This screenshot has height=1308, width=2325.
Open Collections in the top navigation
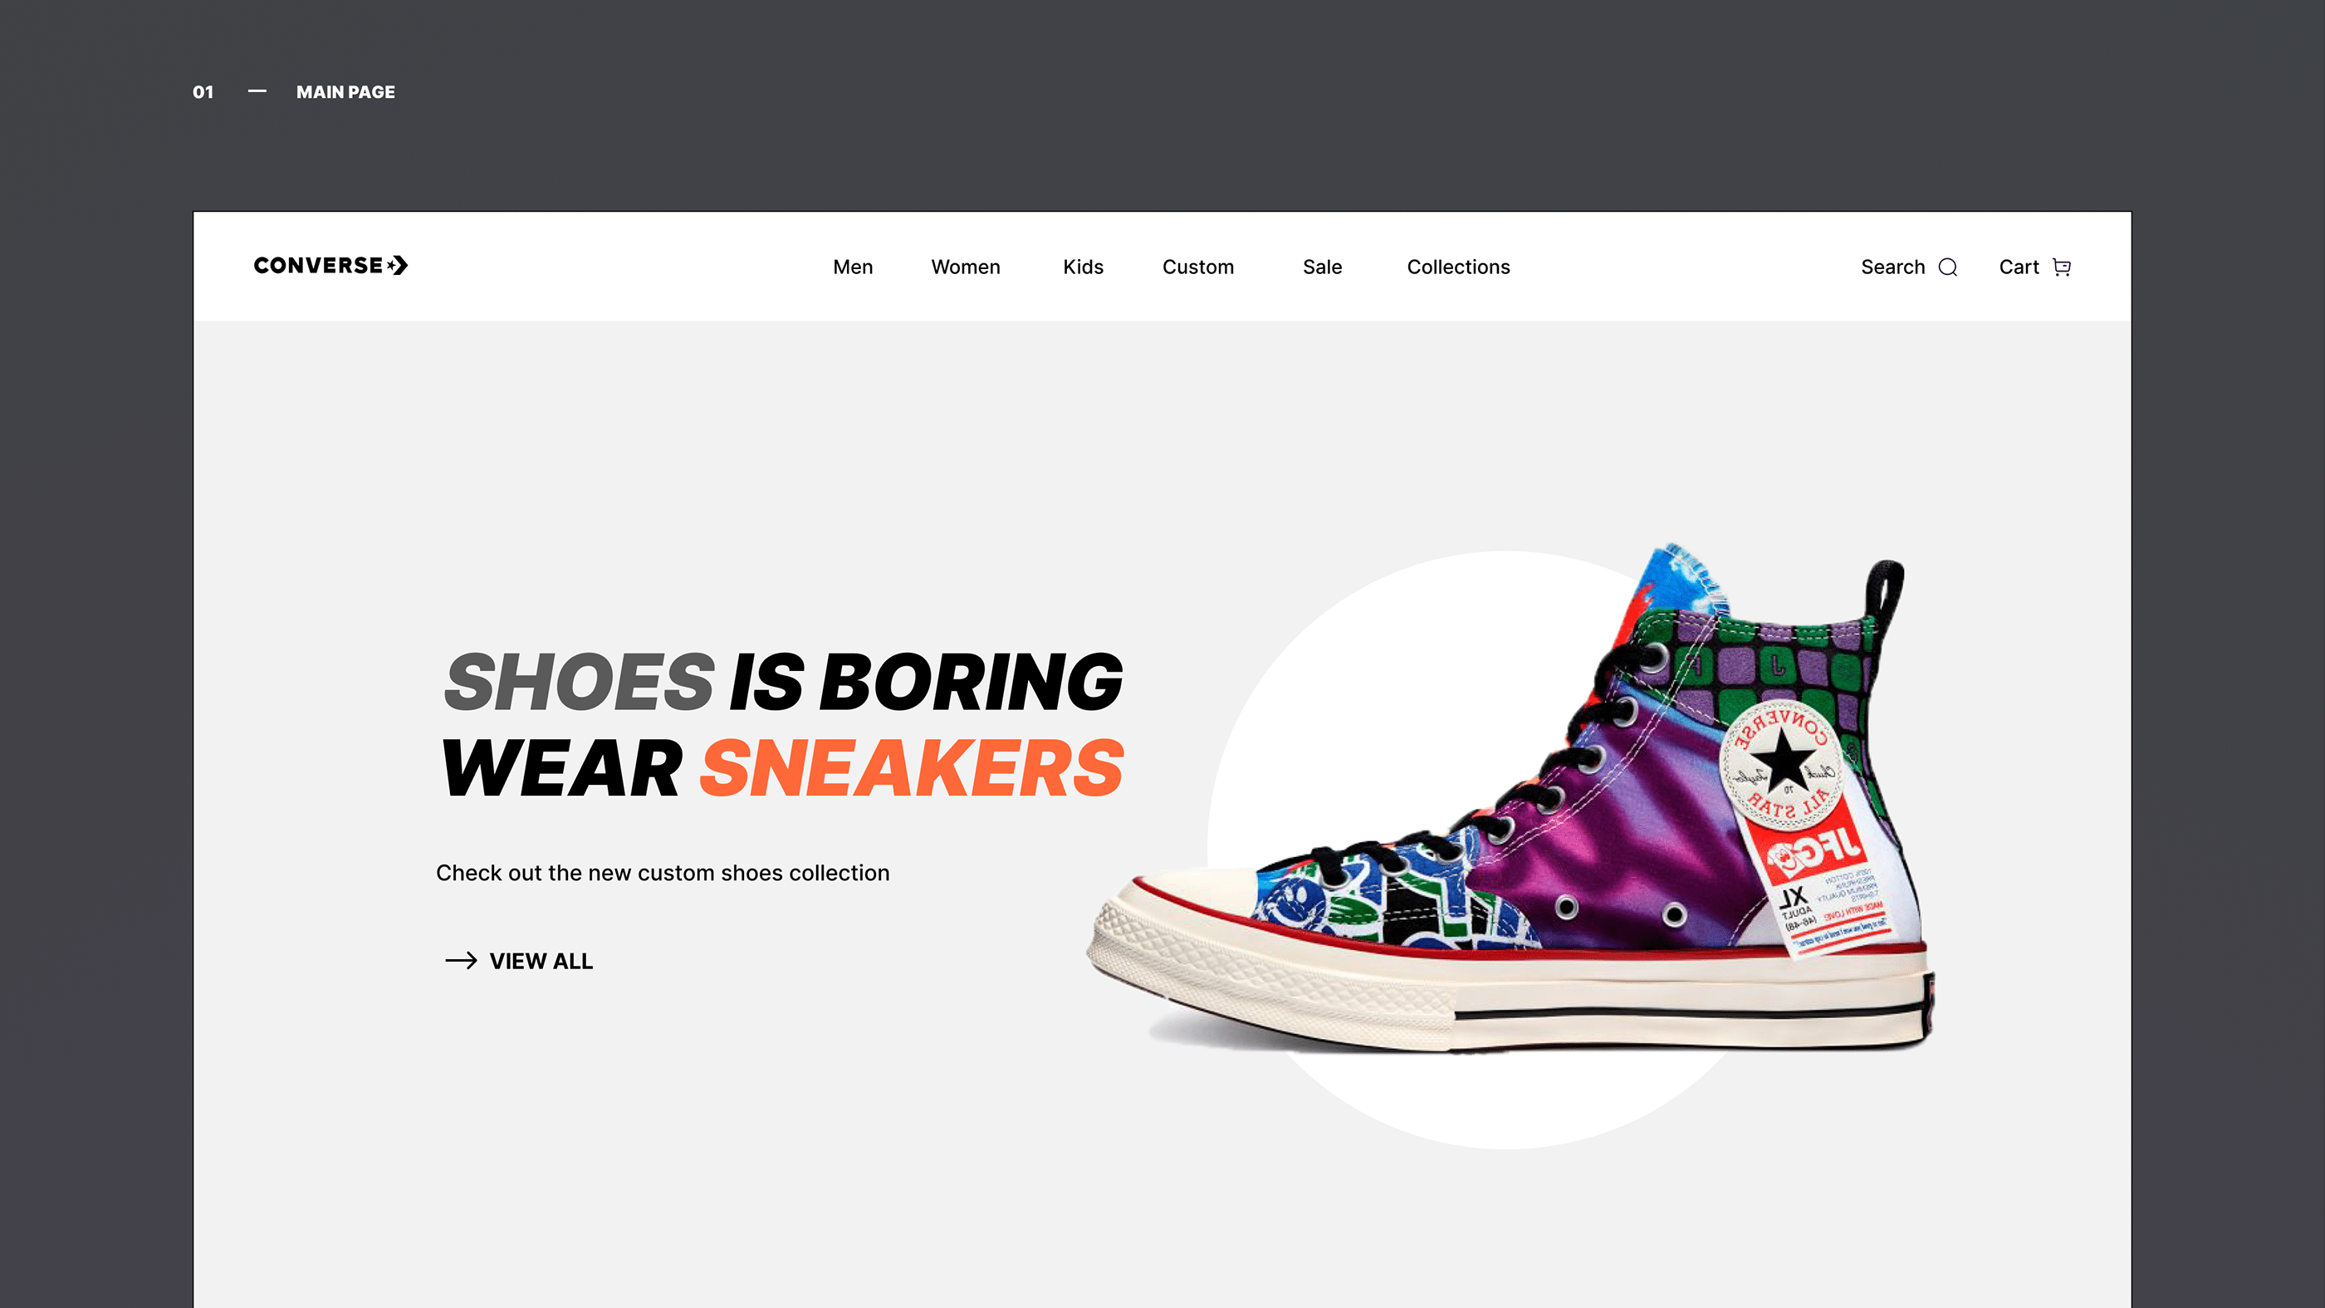click(x=1459, y=267)
